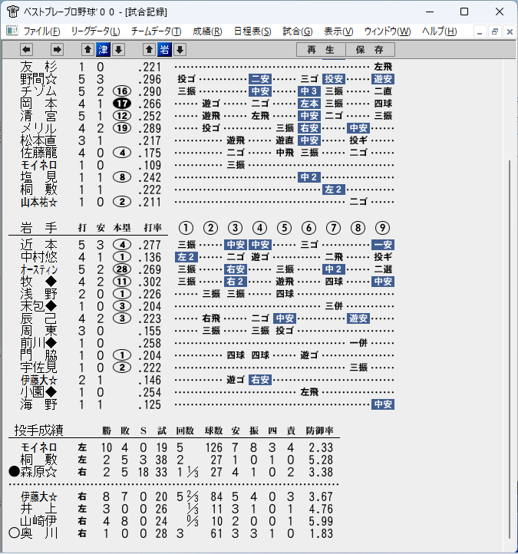Select the 岩 team button in toolbar

(x=165, y=49)
